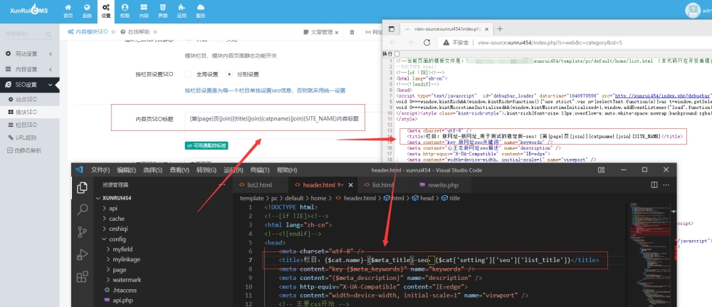The width and height of the screenshot is (712, 307).
Task: Click the browser tab actions icon
Action: [x=392, y=28]
